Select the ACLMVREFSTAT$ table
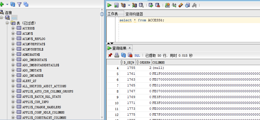The height and width of the screenshot is (120, 260). 34,44
